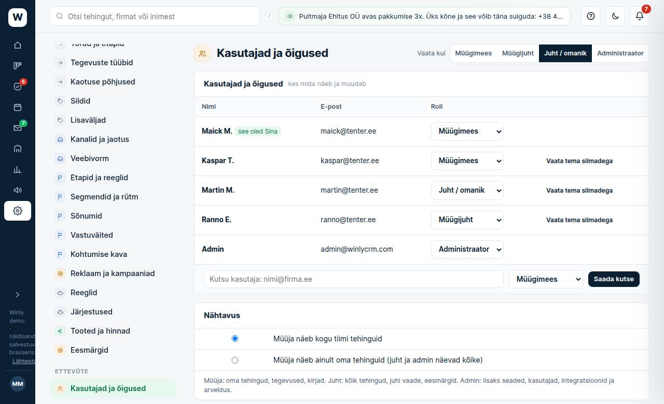This screenshot has height=404, width=664.
Task: Open the MM user avatar
Action: (x=18, y=384)
